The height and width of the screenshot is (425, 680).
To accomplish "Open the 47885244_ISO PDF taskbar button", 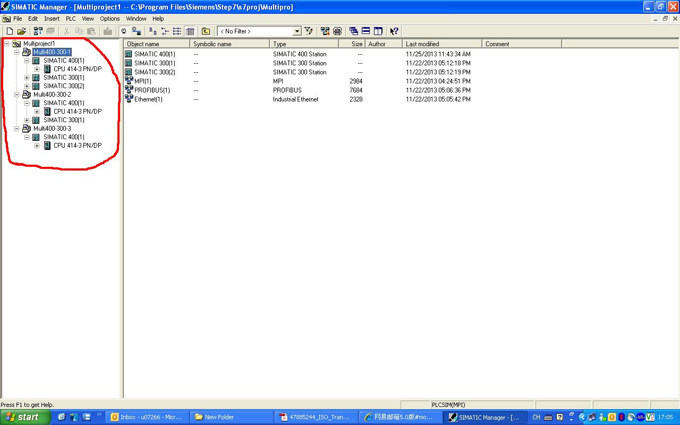I will click(316, 417).
